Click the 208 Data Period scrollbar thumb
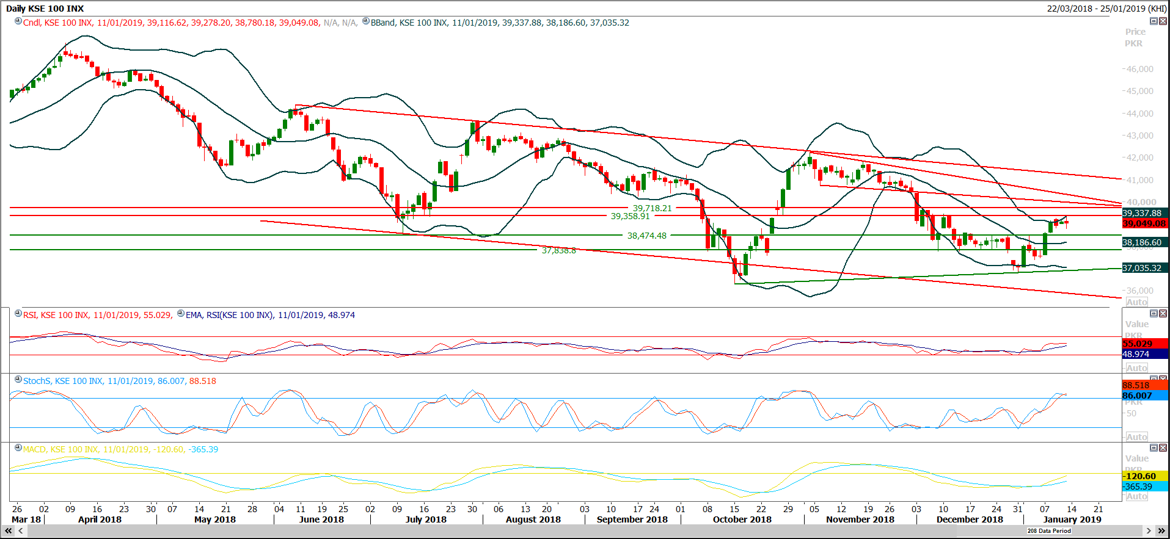The height and width of the screenshot is (539, 1170). pyautogui.click(x=1049, y=531)
